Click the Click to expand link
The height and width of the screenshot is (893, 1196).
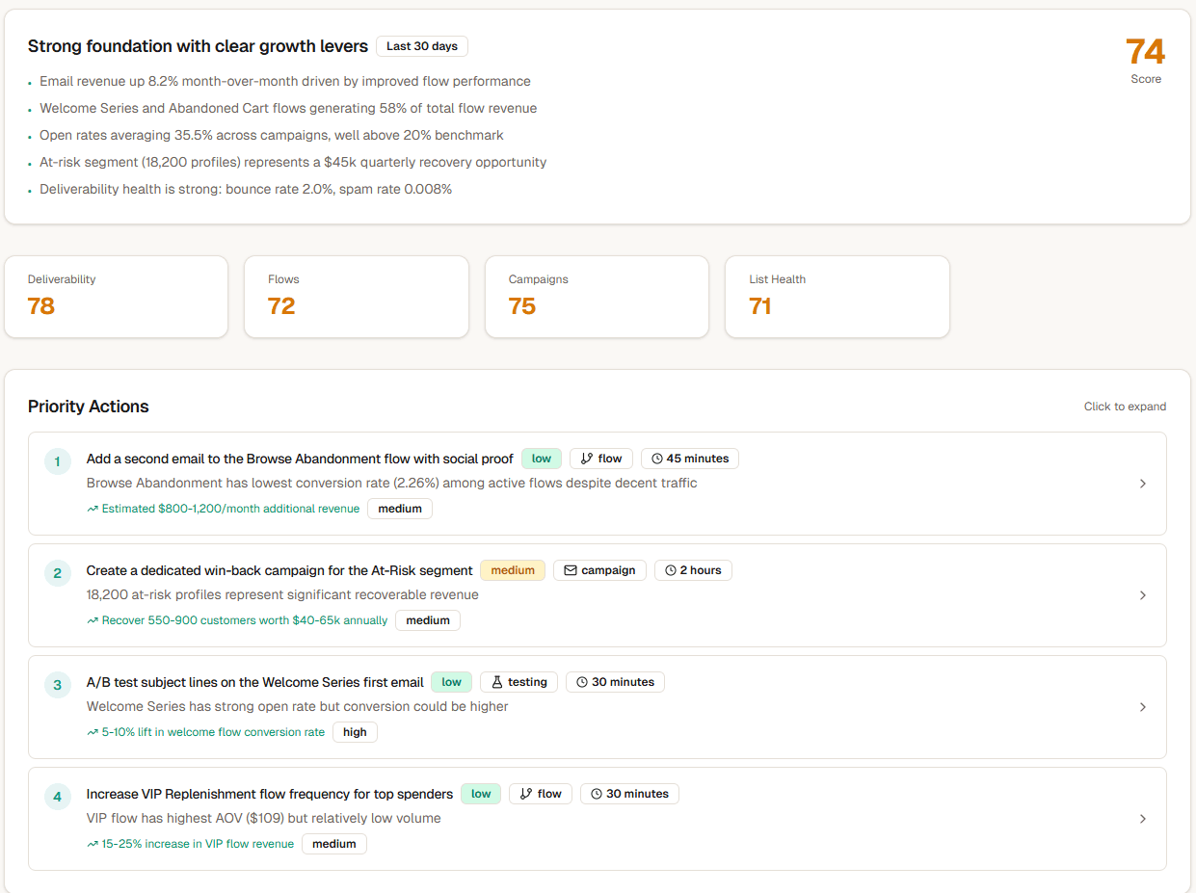[1125, 407]
